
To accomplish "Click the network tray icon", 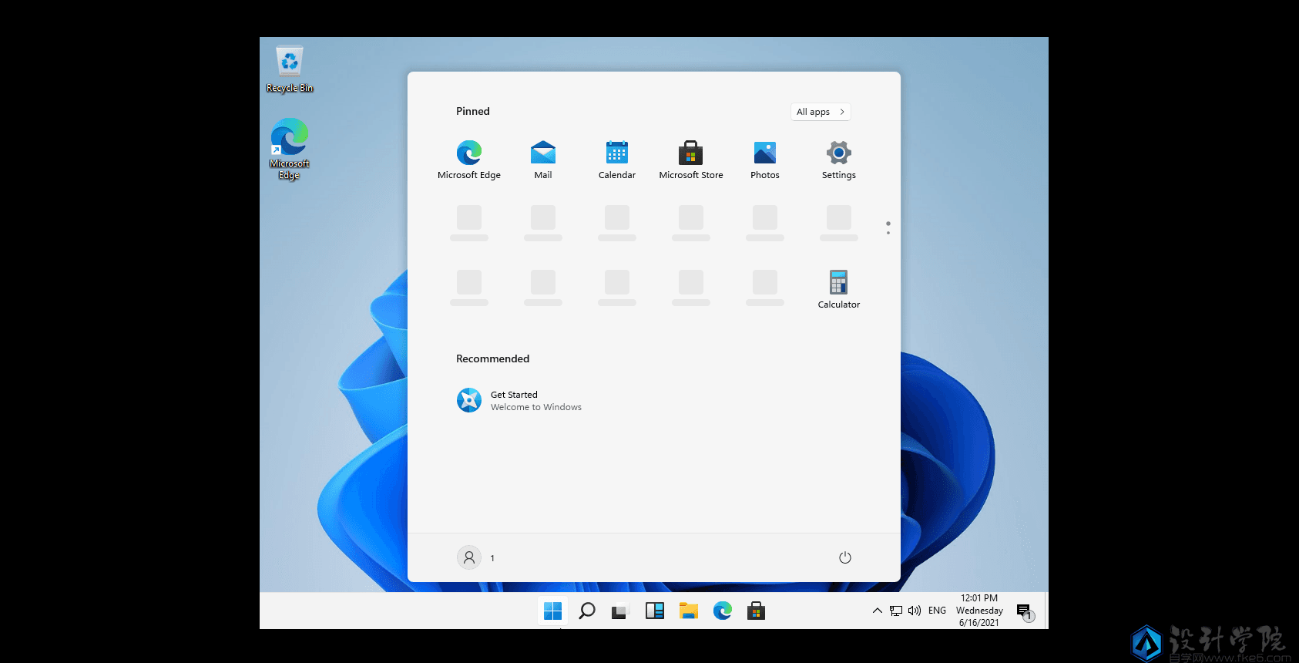I will tap(896, 611).
